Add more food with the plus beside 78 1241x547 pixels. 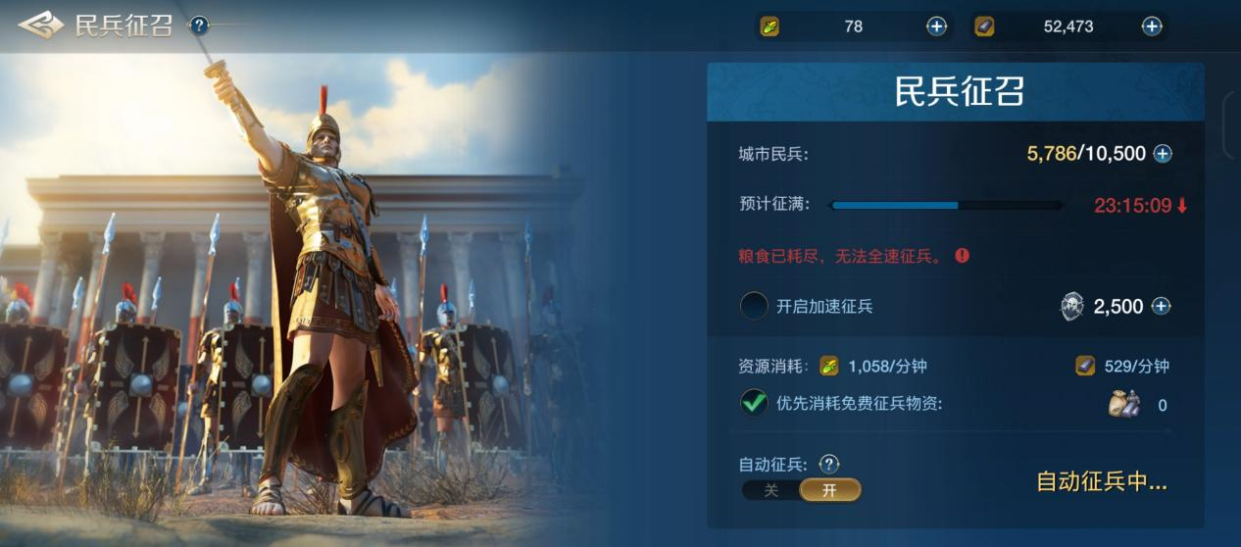[937, 26]
